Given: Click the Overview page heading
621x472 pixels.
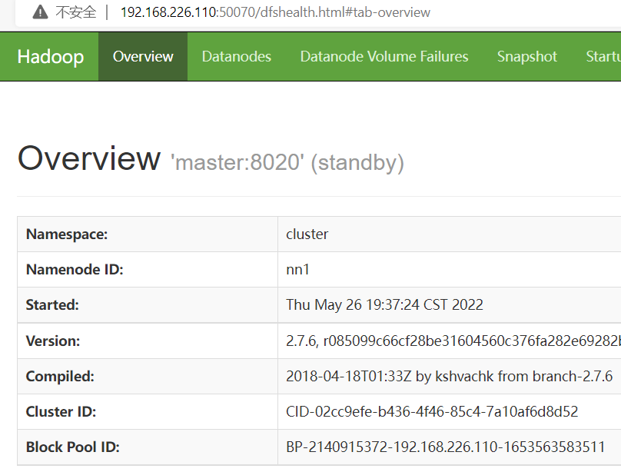Looking at the screenshot, I should [89, 158].
